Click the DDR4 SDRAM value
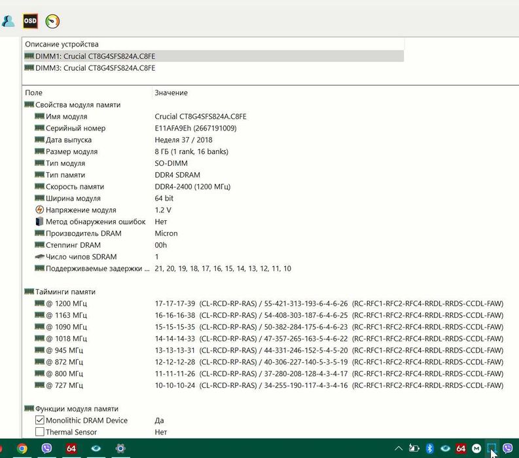The height and width of the screenshot is (458, 519). click(x=177, y=175)
